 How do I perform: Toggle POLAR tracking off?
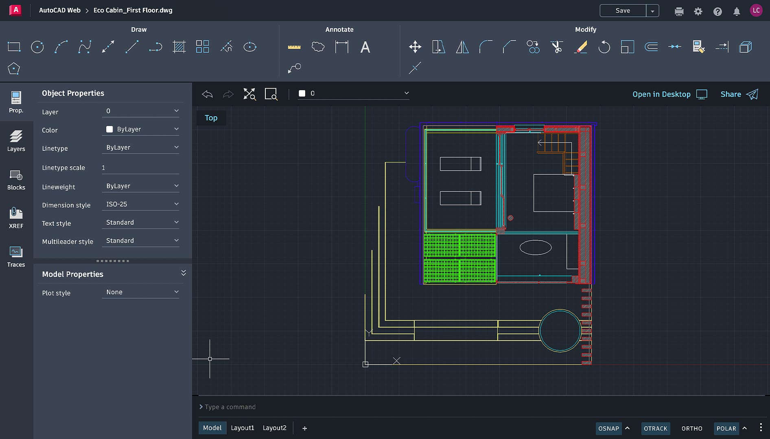pos(726,428)
